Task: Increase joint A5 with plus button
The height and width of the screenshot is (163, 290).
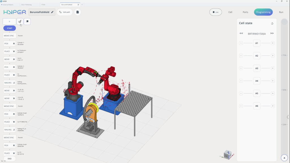Action: [273, 93]
